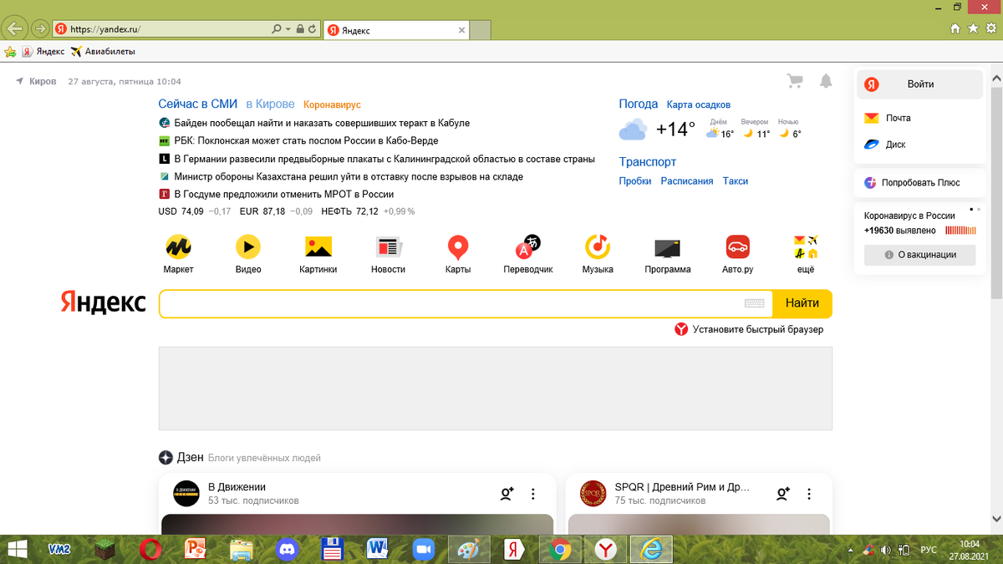Open the Авто.ру service icon
Viewport: 1003px width, 564px height.
coord(737,246)
